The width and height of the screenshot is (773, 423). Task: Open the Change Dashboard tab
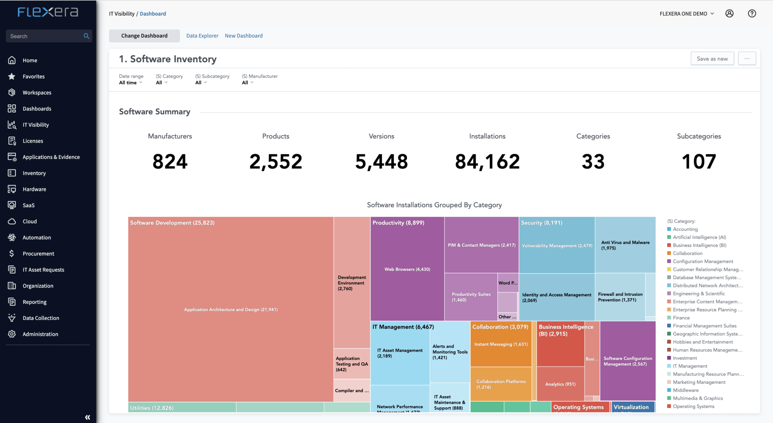[x=144, y=35]
